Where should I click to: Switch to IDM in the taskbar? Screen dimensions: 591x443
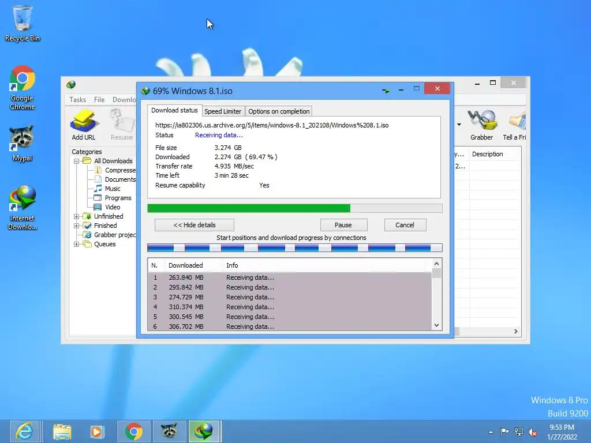tap(204, 431)
